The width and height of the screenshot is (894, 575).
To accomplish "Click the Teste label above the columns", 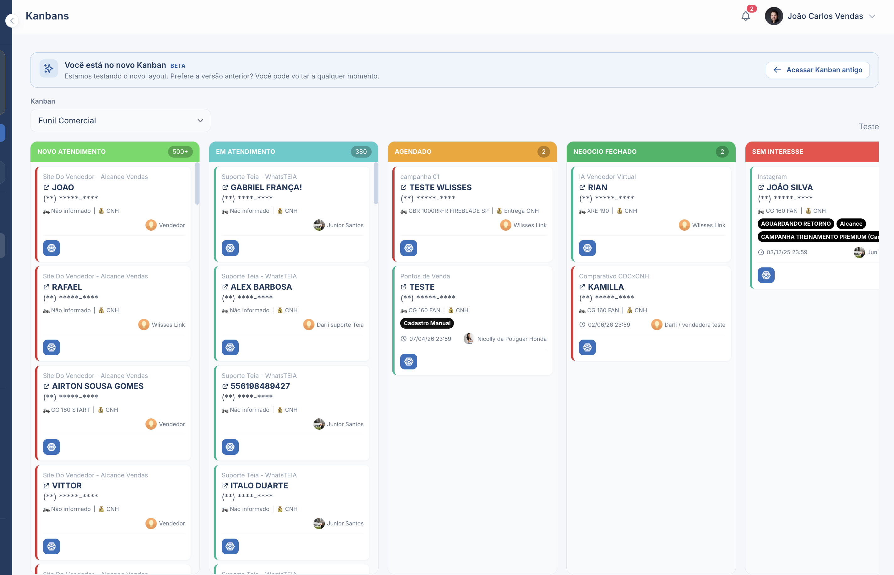I will pyautogui.click(x=869, y=126).
